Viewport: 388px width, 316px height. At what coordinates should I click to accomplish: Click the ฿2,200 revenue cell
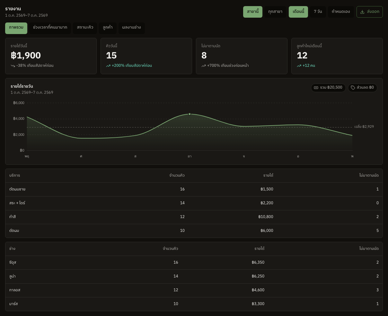[267, 203]
